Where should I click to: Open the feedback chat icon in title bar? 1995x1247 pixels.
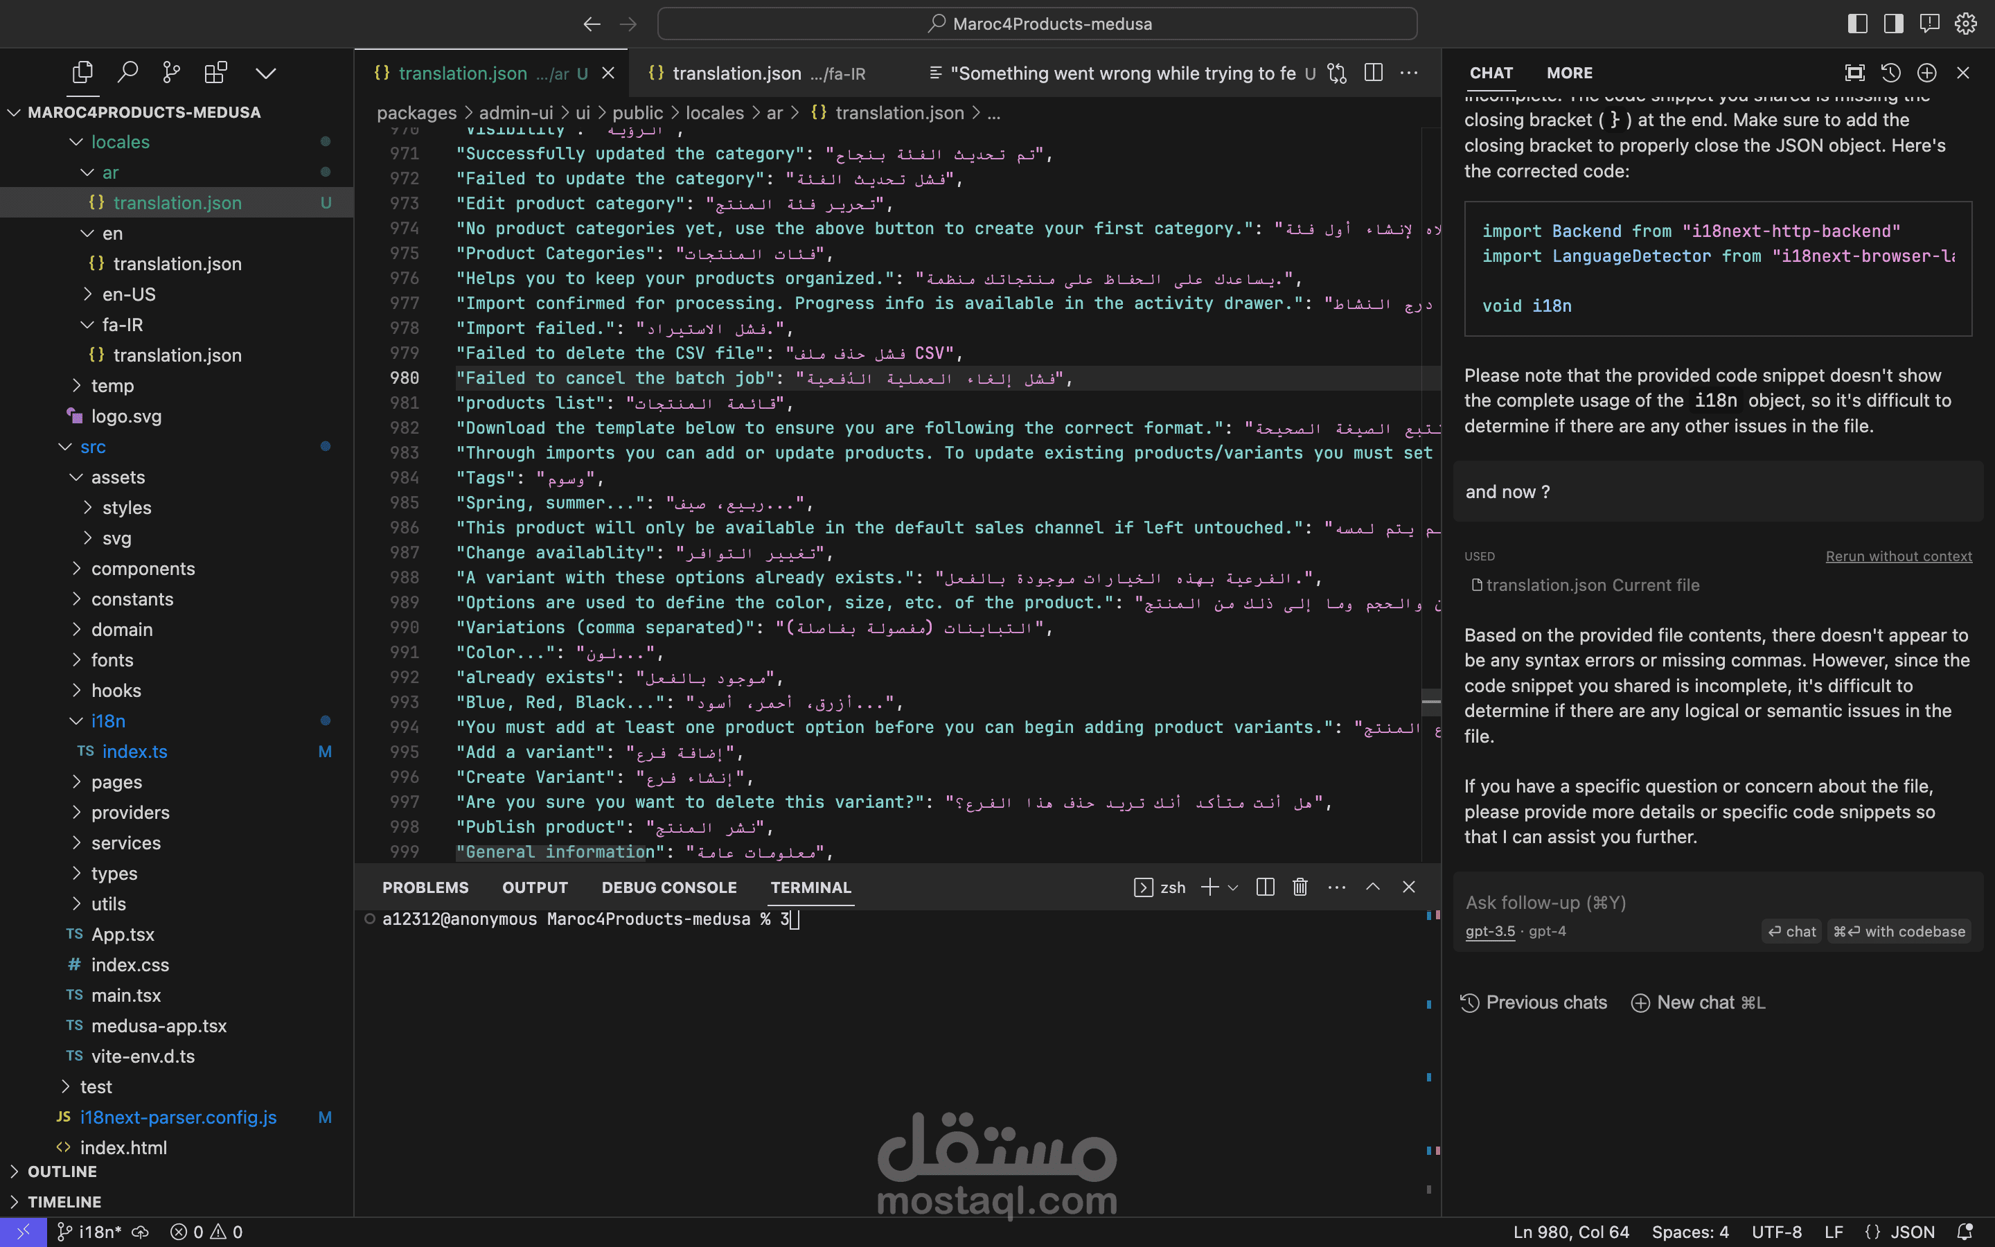[1929, 24]
